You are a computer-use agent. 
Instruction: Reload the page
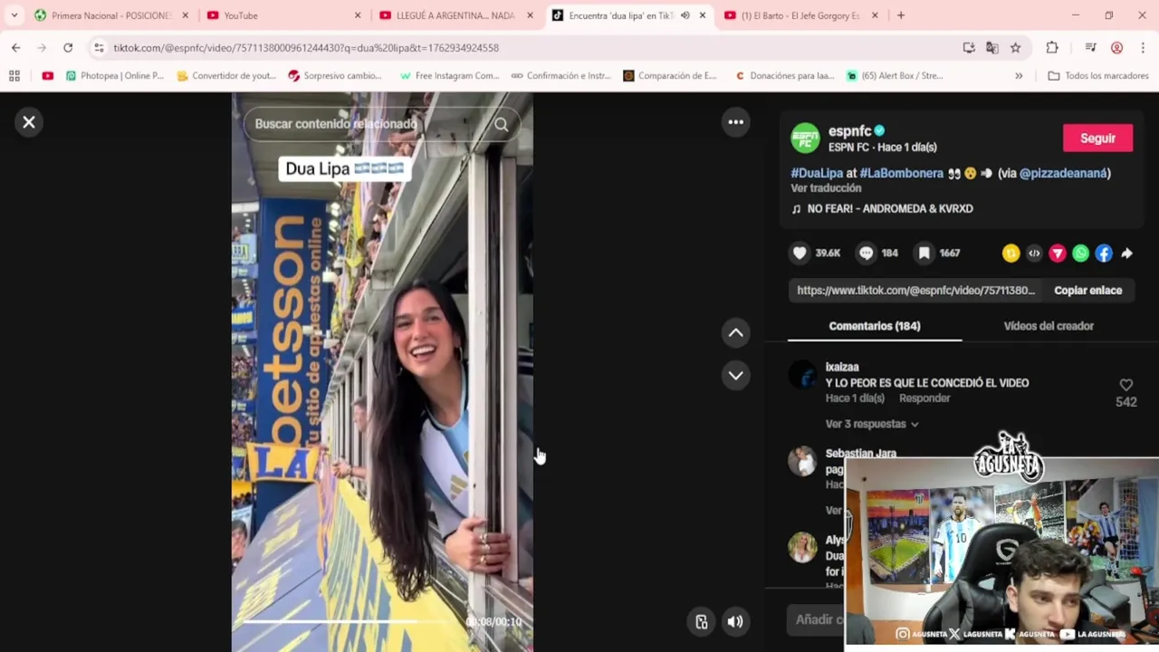coord(68,47)
